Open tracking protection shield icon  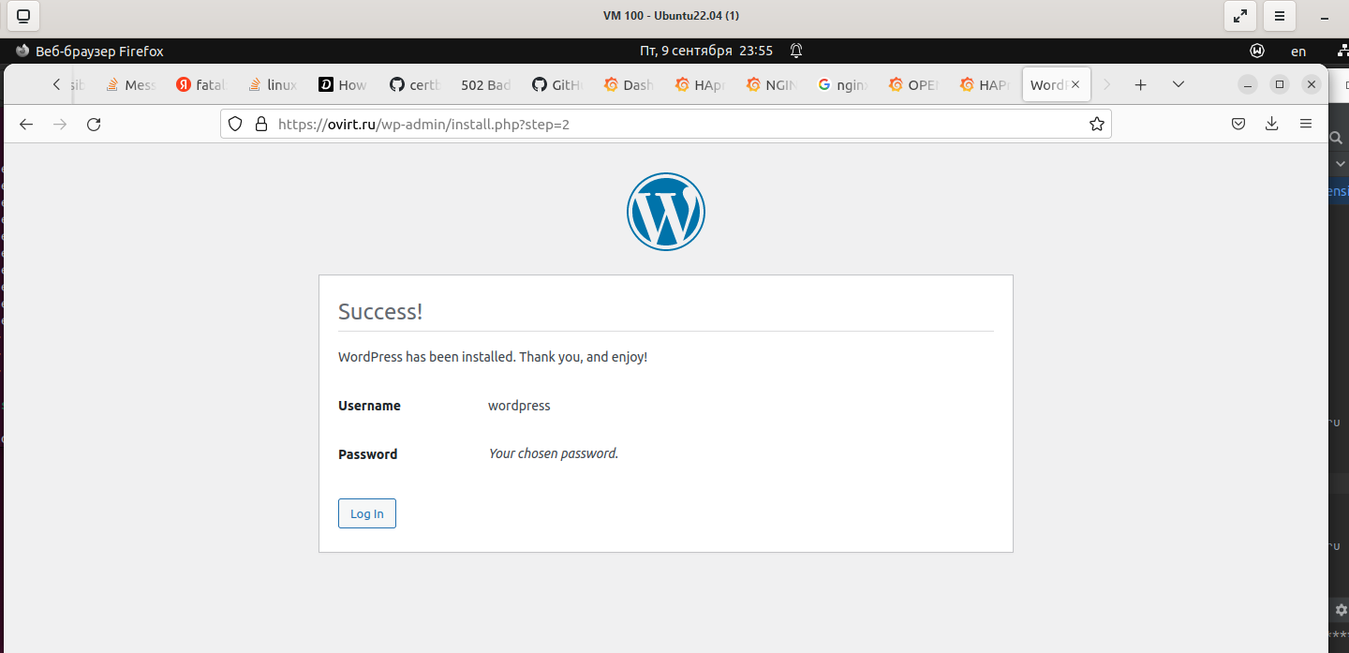coord(236,124)
